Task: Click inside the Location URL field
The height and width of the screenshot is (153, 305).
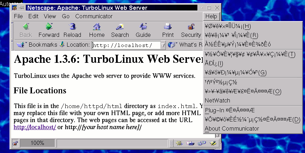Action: [126, 45]
